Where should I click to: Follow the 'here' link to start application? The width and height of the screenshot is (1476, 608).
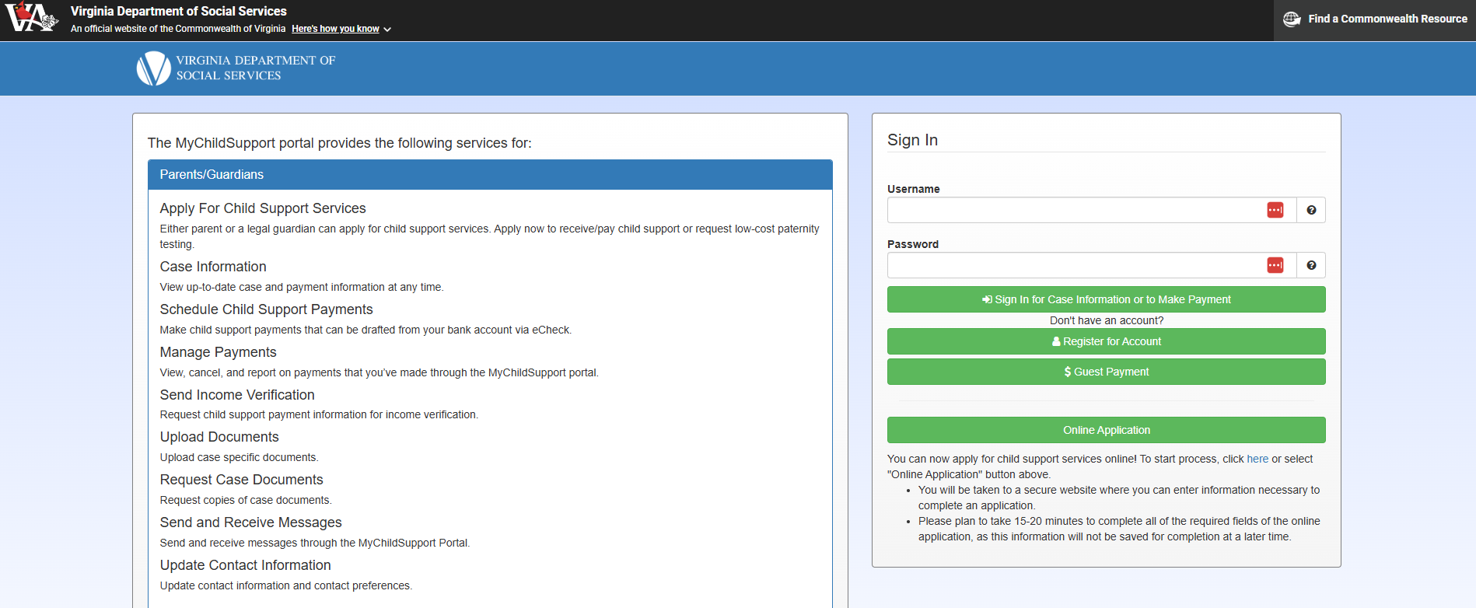pos(1257,459)
